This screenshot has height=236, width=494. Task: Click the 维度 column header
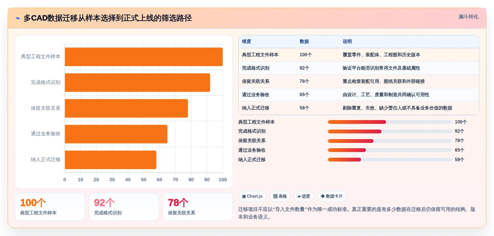tap(247, 41)
